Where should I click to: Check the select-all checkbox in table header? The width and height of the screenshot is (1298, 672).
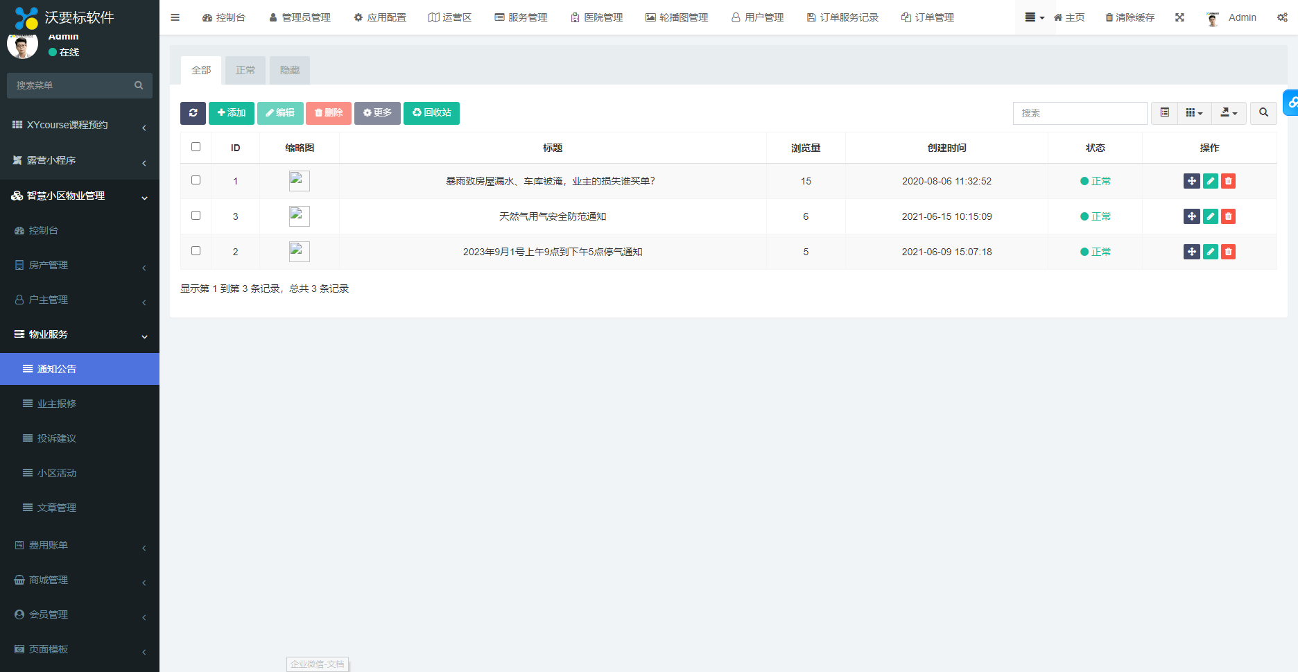tap(196, 147)
